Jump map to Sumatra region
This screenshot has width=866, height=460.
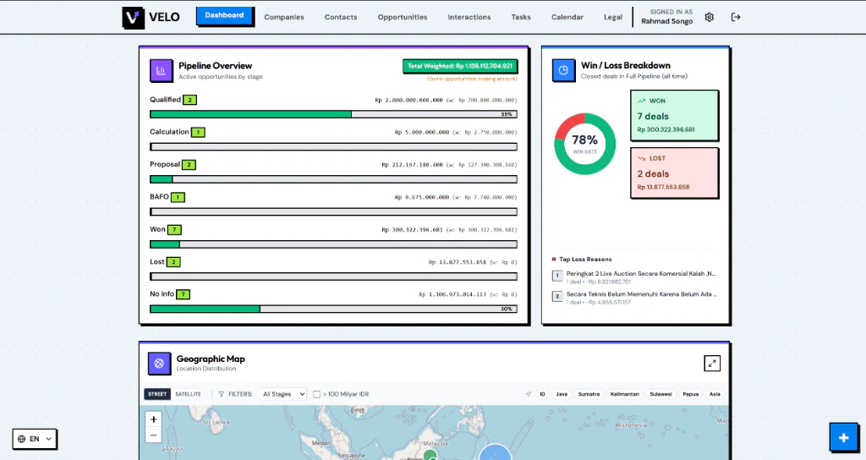[589, 394]
